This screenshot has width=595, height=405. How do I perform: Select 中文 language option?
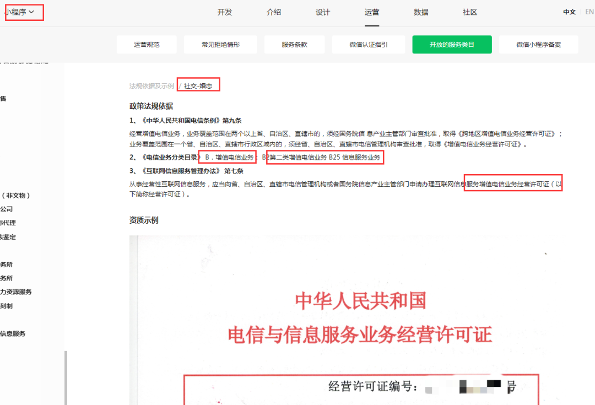pyautogui.click(x=569, y=12)
